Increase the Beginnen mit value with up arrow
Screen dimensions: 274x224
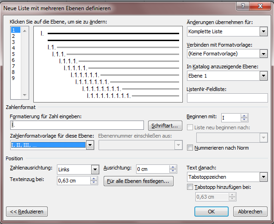click(x=244, y=116)
